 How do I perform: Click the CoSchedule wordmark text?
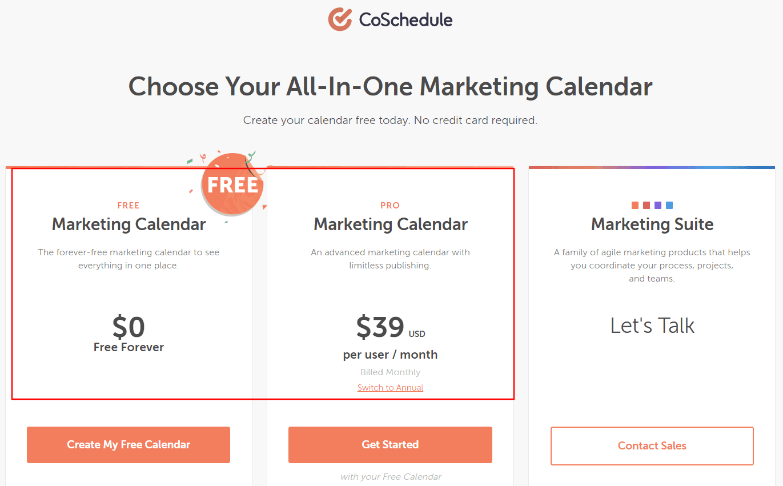point(405,20)
